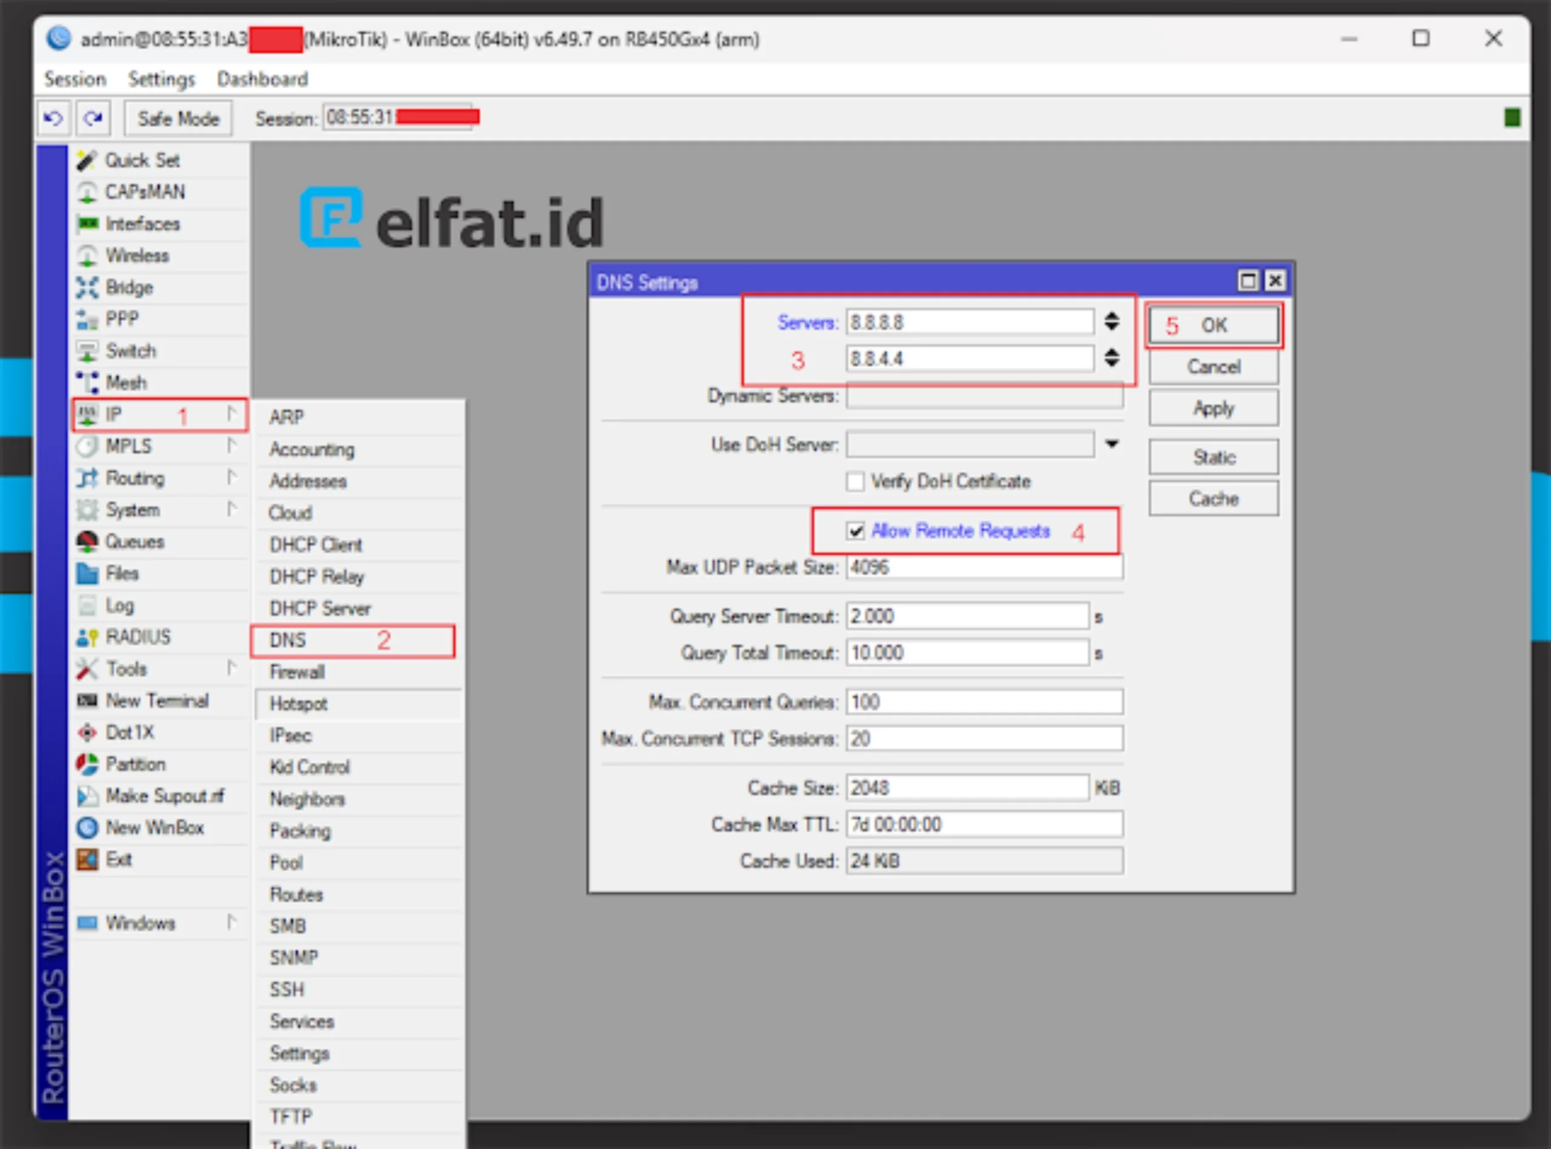Click the Interfaces icon in sidebar
Viewport: 1551px width, 1149px height.
pyautogui.click(x=87, y=224)
